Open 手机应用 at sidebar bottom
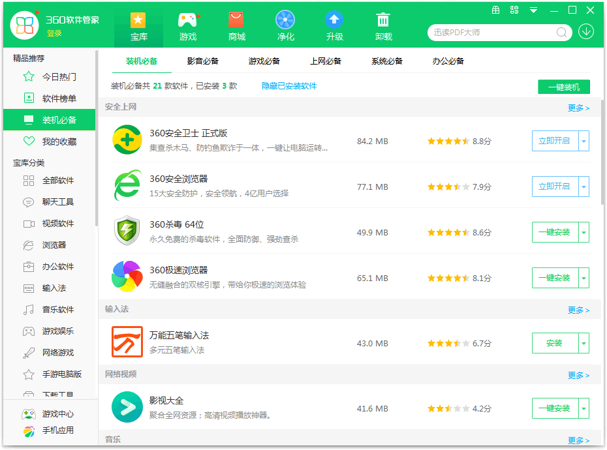This screenshot has height=450, width=607. [x=48, y=430]
